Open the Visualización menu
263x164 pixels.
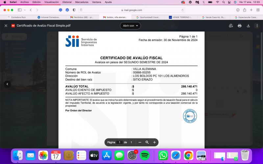[52, 2]
